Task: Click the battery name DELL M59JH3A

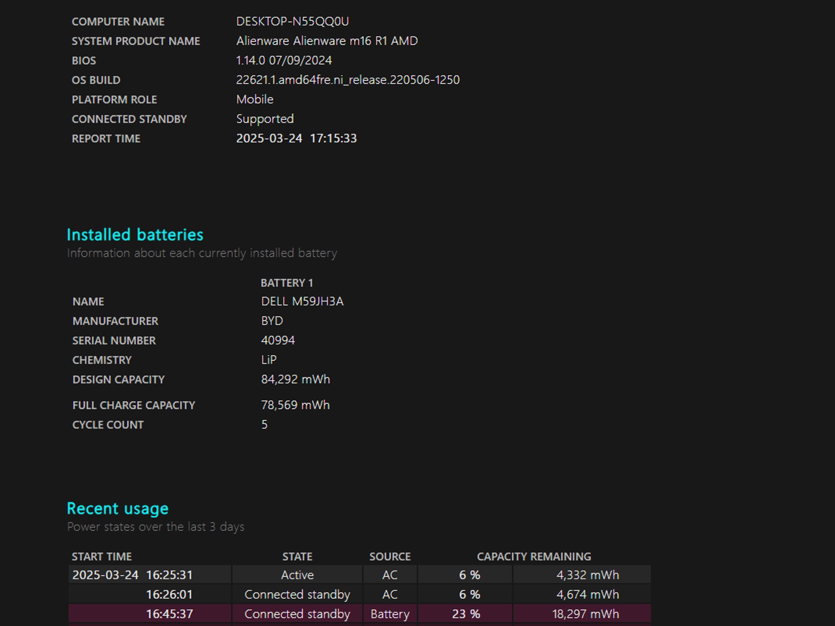Action: pyautogui.click(x=302, y=302)
